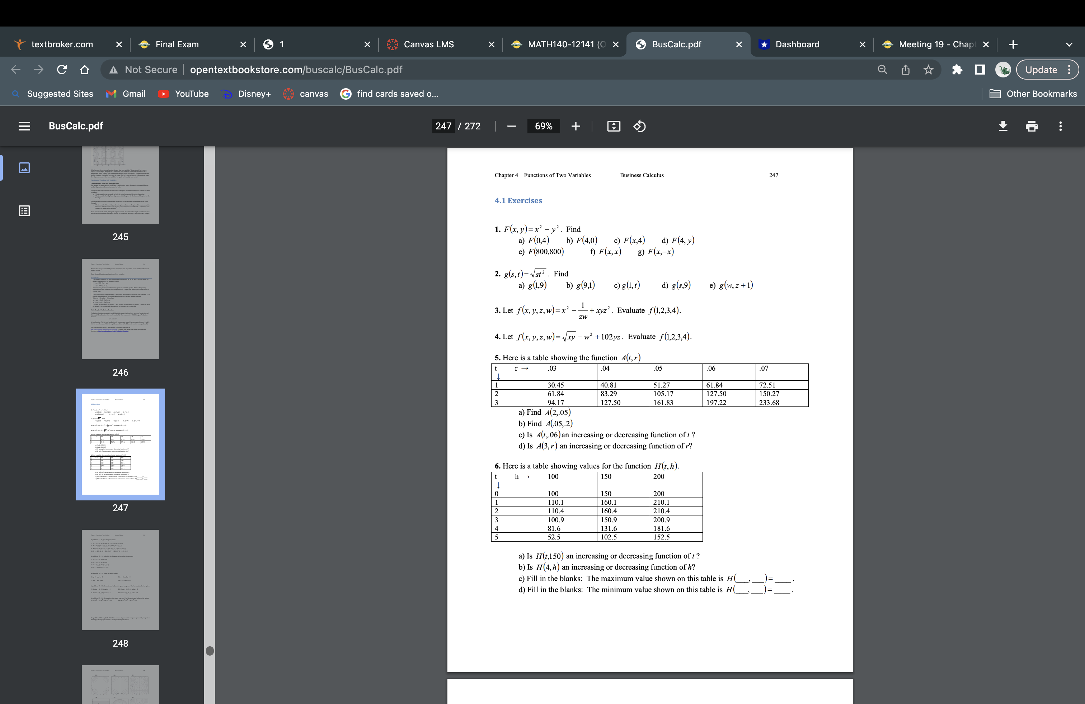1085x704 pixels.
Task: Open Chrome's three-dot menu
Action: (x=1070, y=69)
